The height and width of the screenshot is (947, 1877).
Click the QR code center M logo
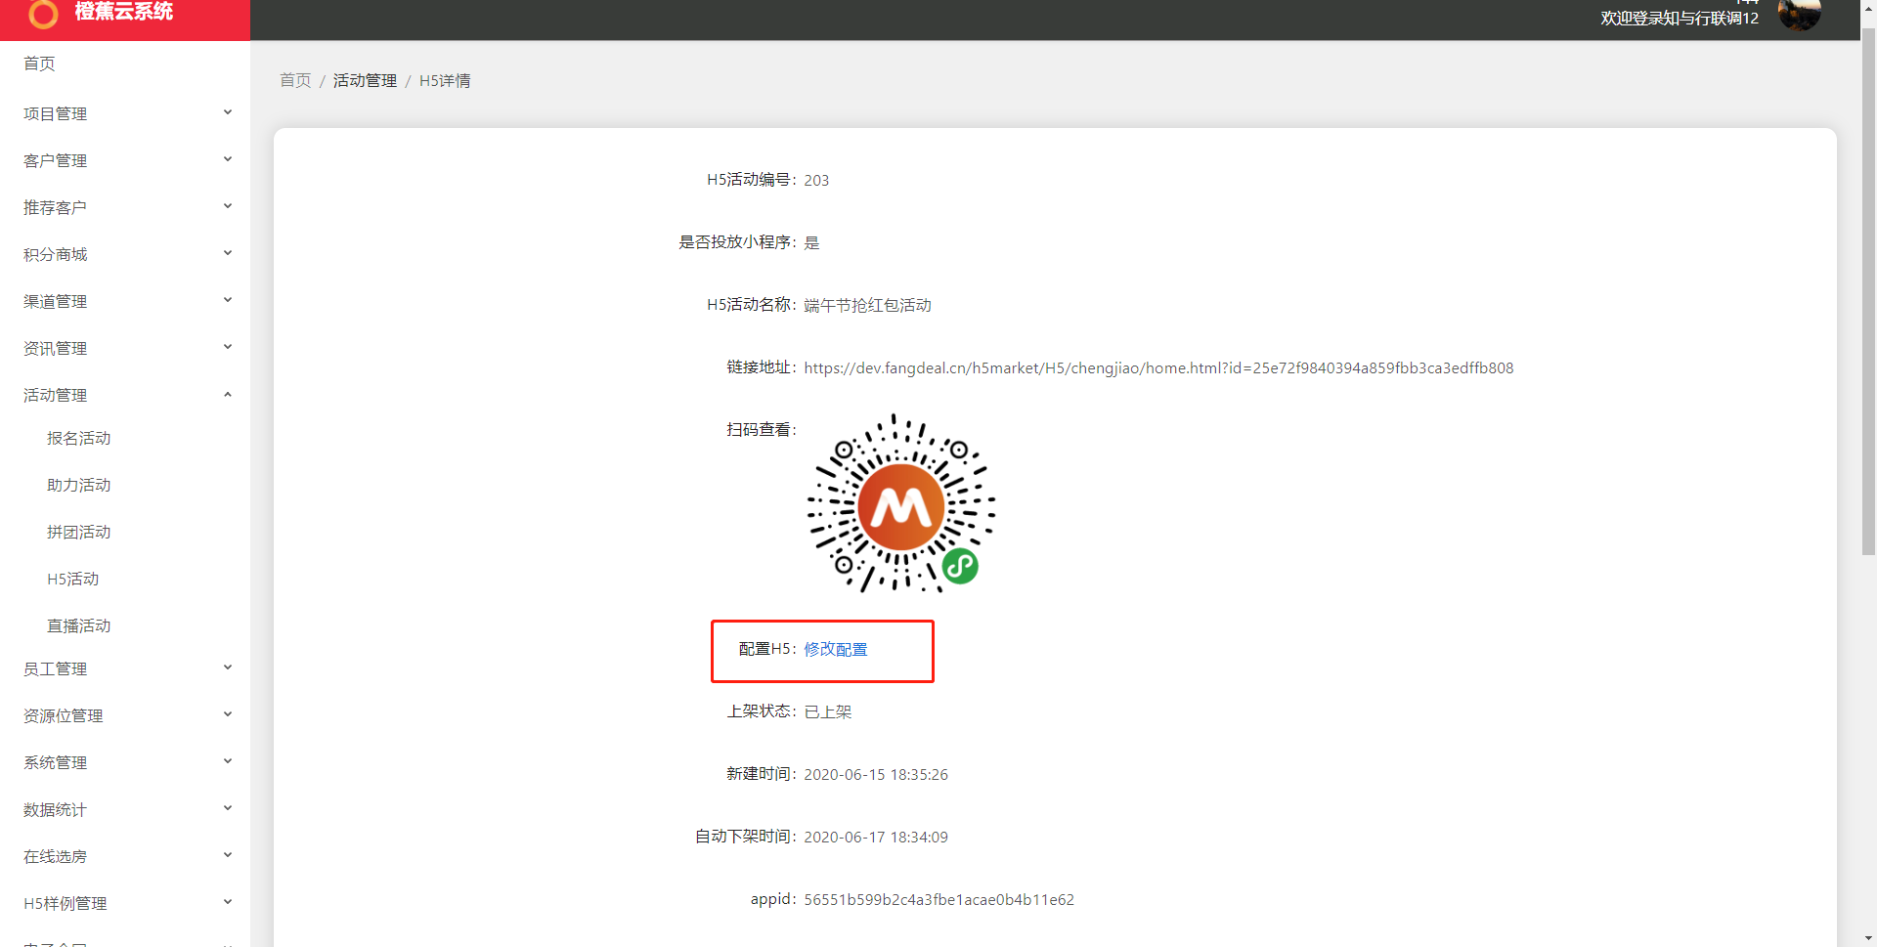(x=901, y=507)
